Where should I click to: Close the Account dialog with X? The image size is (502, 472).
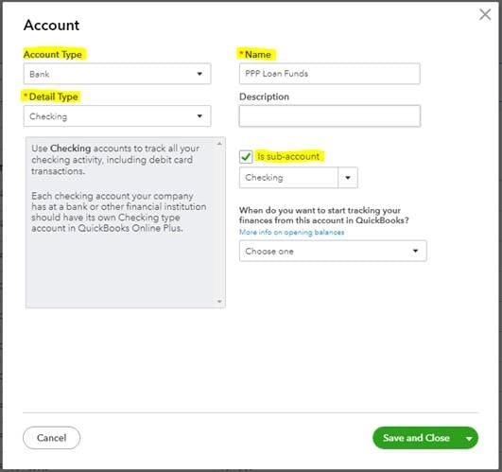(485, 14)
